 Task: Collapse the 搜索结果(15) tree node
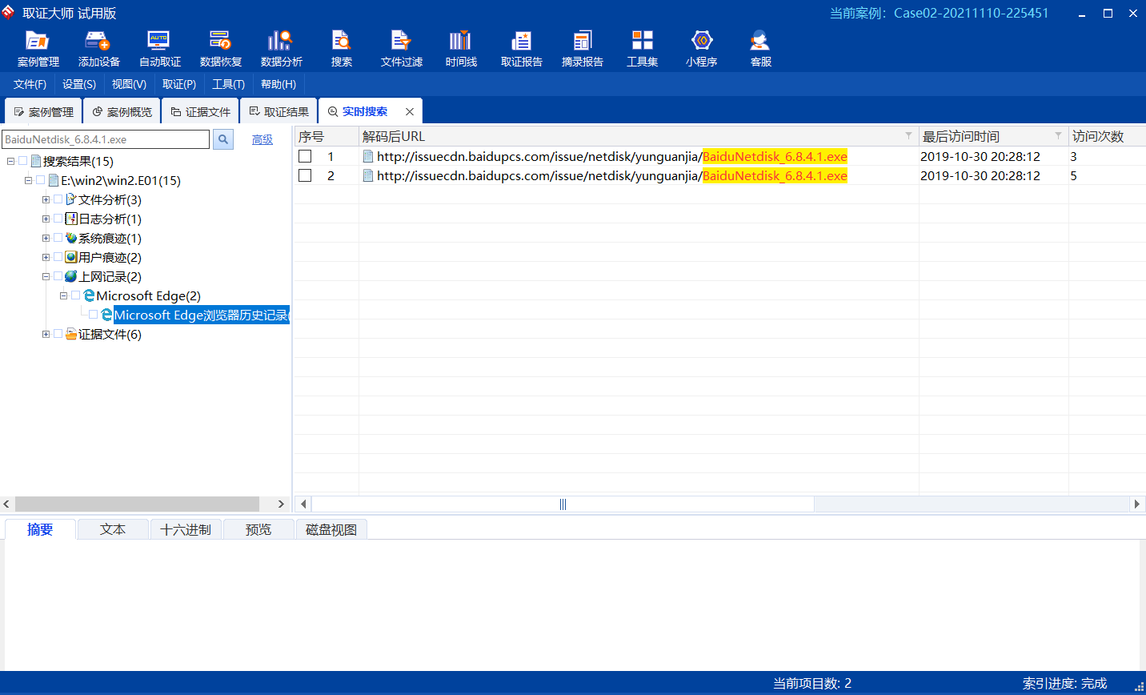(x=10, y=161)
